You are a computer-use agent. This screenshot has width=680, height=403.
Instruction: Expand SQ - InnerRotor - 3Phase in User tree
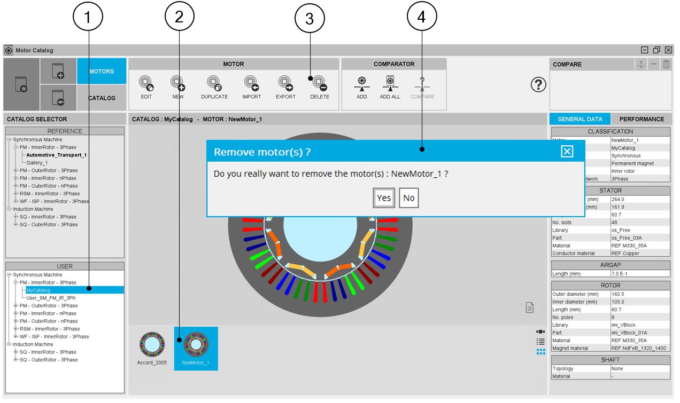[16, 352]
